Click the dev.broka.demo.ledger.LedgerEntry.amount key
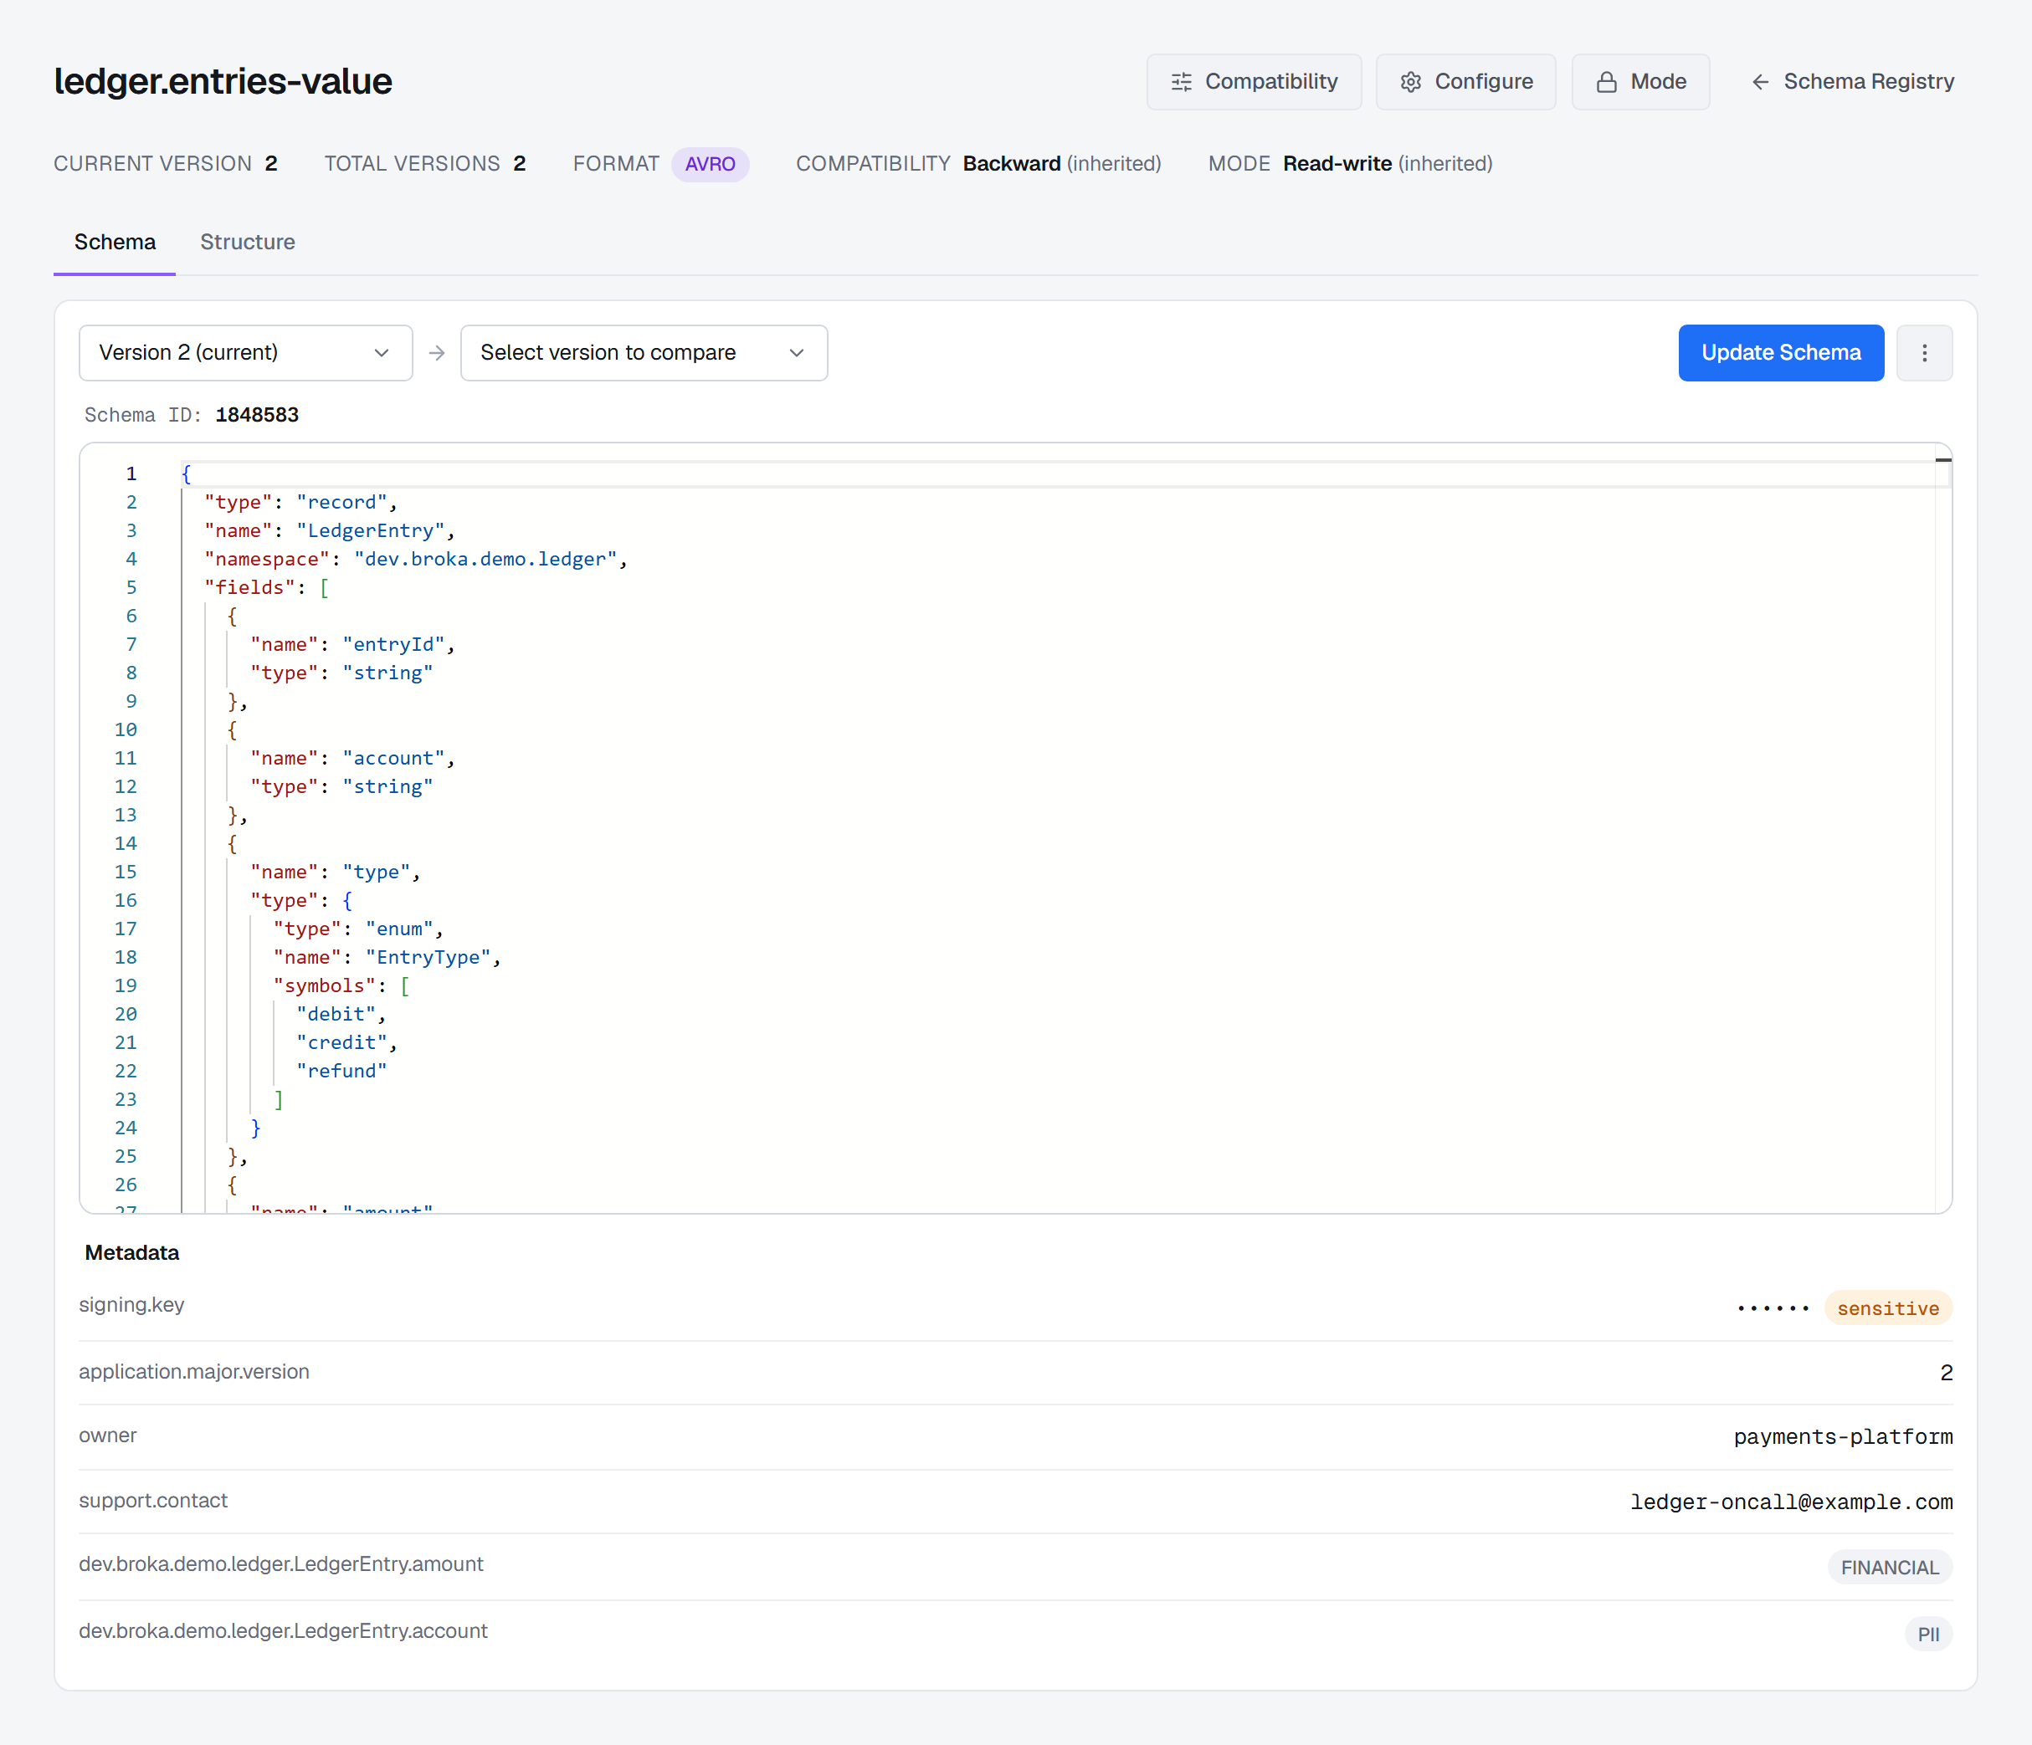2032x1745 pixels. 281,1563
